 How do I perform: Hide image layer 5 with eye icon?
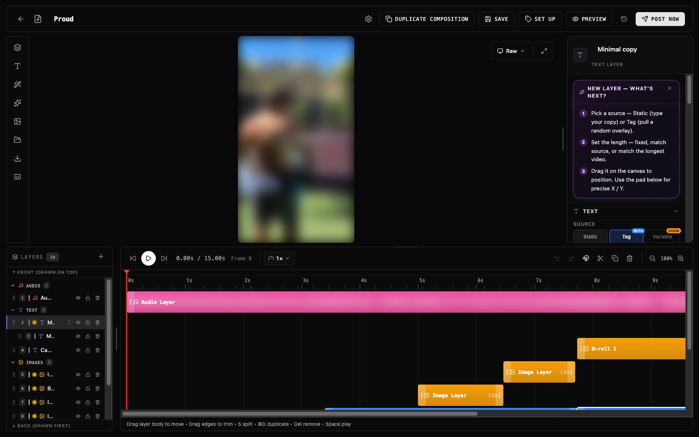[x=78, y=375]
